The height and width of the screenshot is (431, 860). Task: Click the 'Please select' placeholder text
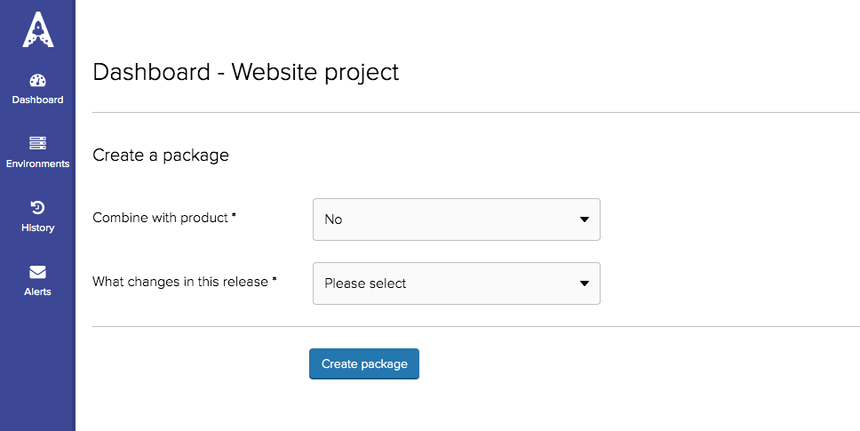tap(365, 283)
